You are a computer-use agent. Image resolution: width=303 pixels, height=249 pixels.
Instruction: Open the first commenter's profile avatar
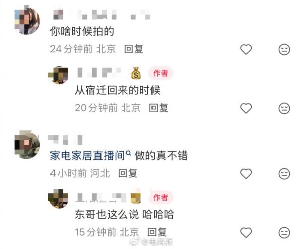pos(27,20)
